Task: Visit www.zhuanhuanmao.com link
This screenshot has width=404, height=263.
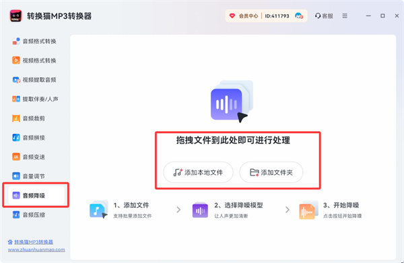Action: point(36,250)
